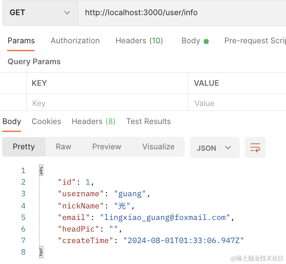
Task: Open the Visualize response view
Action: (158, 147)
